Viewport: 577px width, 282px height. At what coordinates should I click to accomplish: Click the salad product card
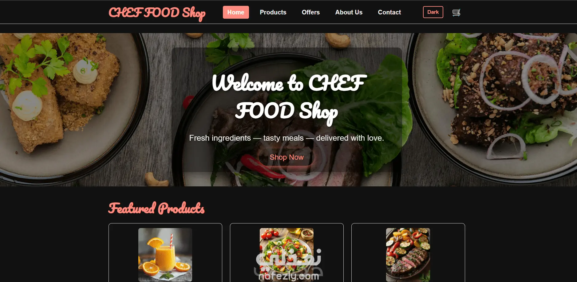pyautogui.click(x=287, y=253)
